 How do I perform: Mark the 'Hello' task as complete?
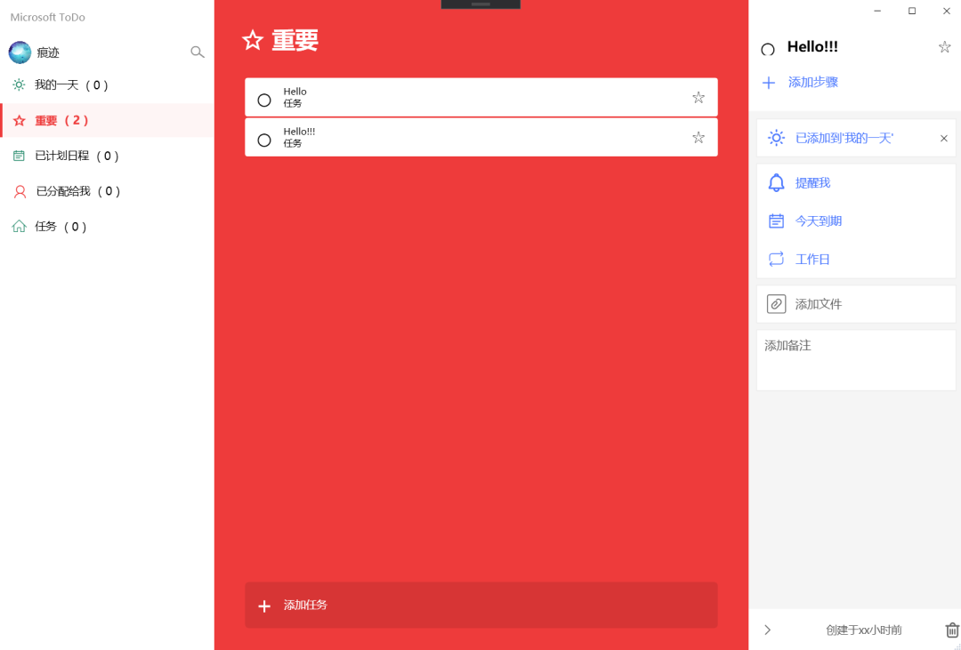coord(263,97)
